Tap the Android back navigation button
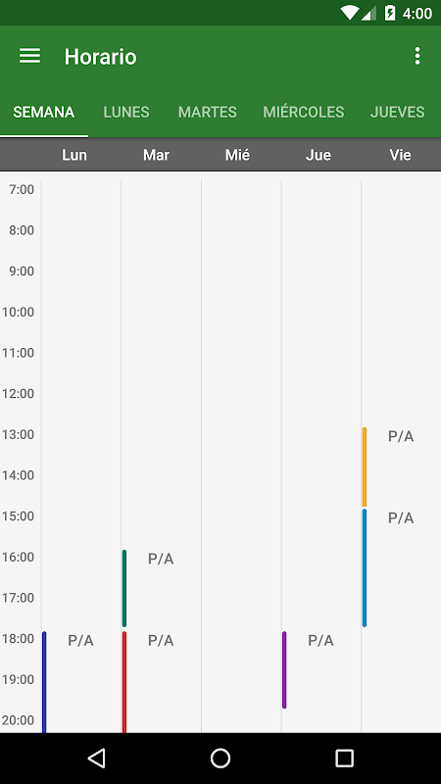This screenshot has height=784, width=441. [x=96, y=758]
